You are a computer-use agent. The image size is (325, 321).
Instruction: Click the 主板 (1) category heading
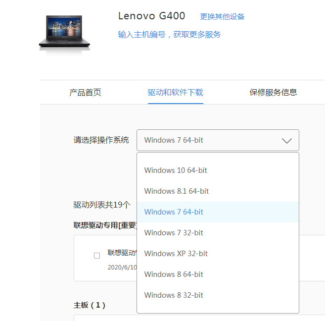tap(90, 305)
